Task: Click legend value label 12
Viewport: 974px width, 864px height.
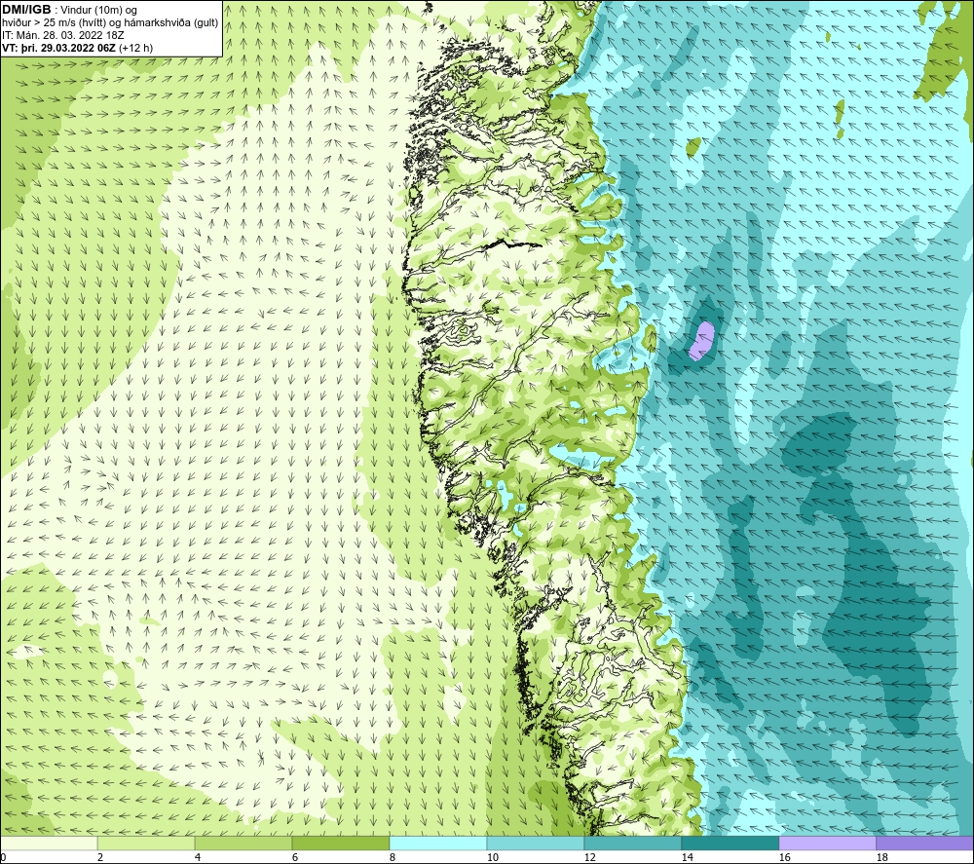Action: pyautogui.click(x=589, y=858)
